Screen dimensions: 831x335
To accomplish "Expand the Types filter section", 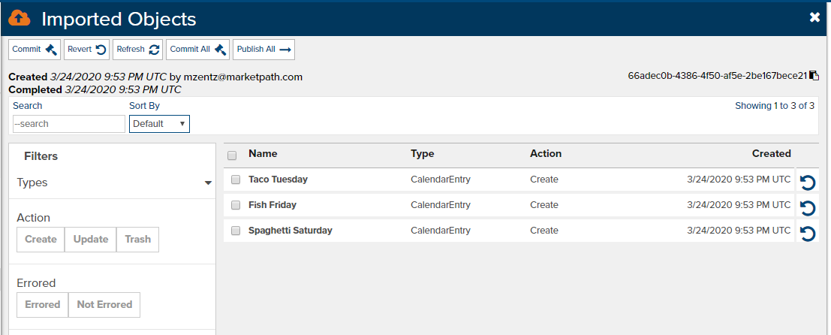I will [114, 183].
